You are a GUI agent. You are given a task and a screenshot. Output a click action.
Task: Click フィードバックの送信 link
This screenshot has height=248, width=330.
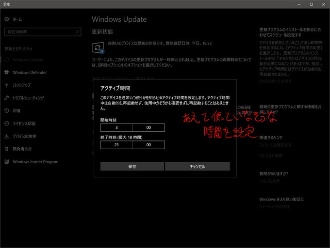[x=275, y=207]
